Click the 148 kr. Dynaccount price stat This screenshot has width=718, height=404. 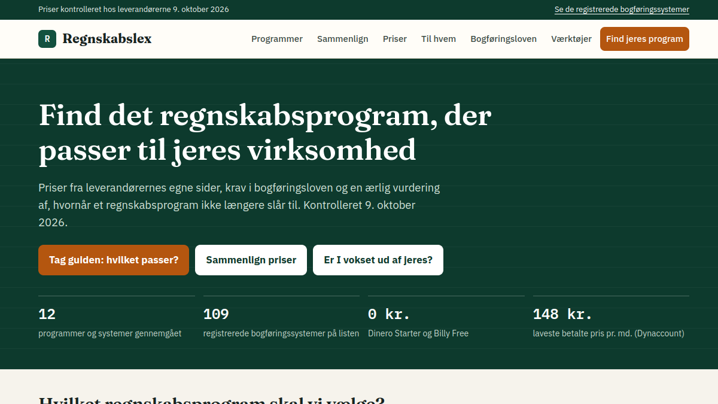tap(611, 318)
